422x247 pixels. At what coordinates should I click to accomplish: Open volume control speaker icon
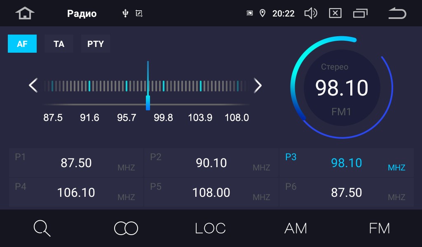tap(311, 13)
